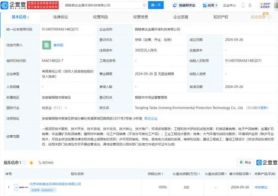This screenshot has width=278, height=196.
Task: Click the SVIP 会员服务 badge
Action: click(265, 5)
